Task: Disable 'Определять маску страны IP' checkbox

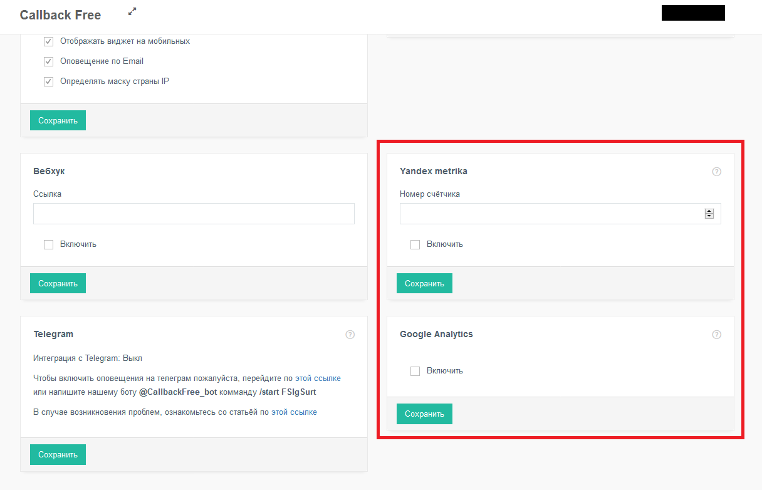Action: point(48,81)
